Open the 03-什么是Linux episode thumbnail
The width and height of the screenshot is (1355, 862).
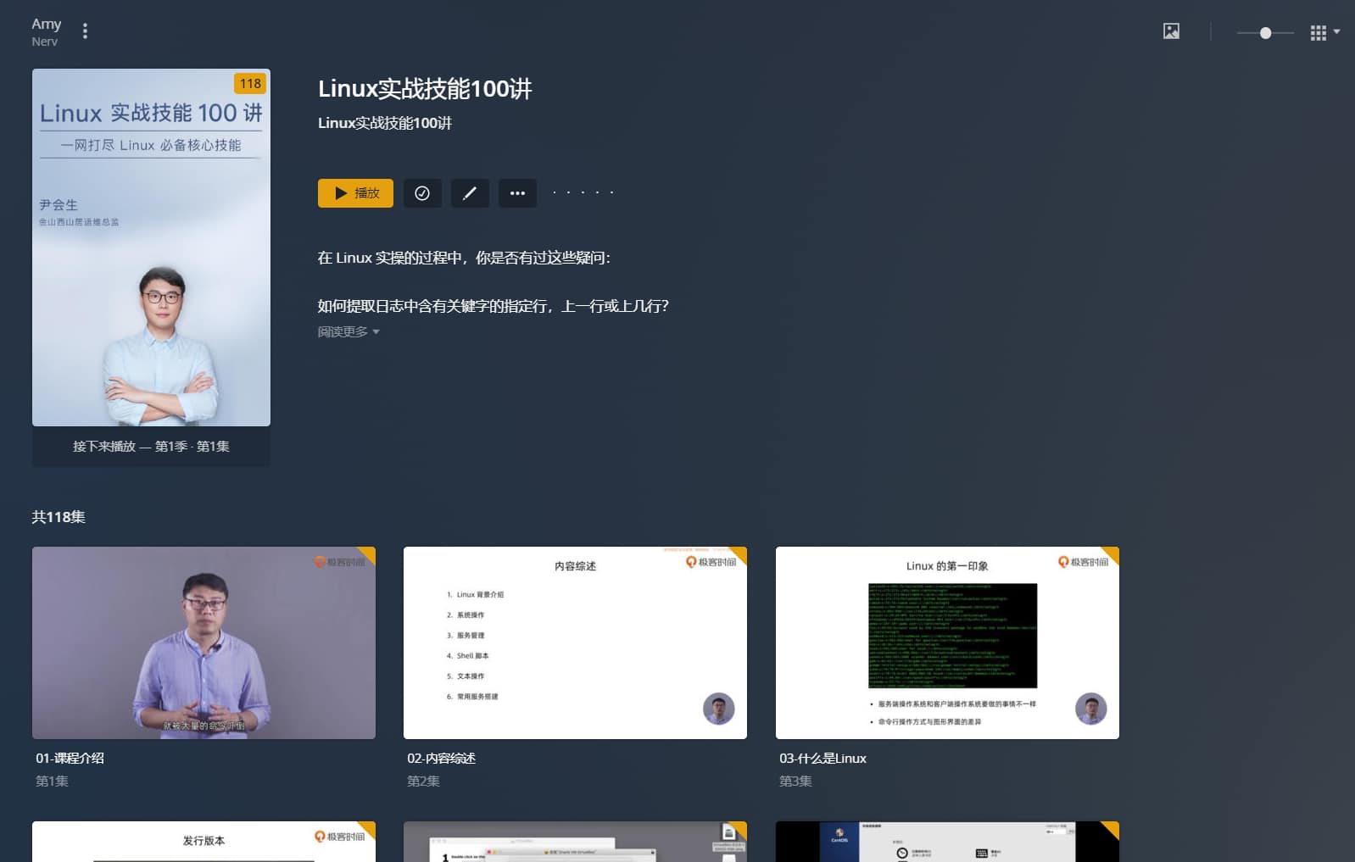pyautogui.click(x=947, y=642)
